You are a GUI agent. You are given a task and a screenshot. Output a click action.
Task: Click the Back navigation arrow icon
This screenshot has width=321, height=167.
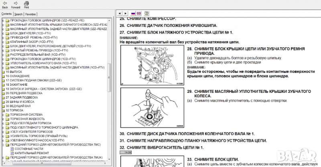coord(5,3)
